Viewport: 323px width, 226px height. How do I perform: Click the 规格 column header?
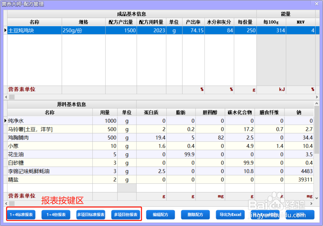coord(83,22)
